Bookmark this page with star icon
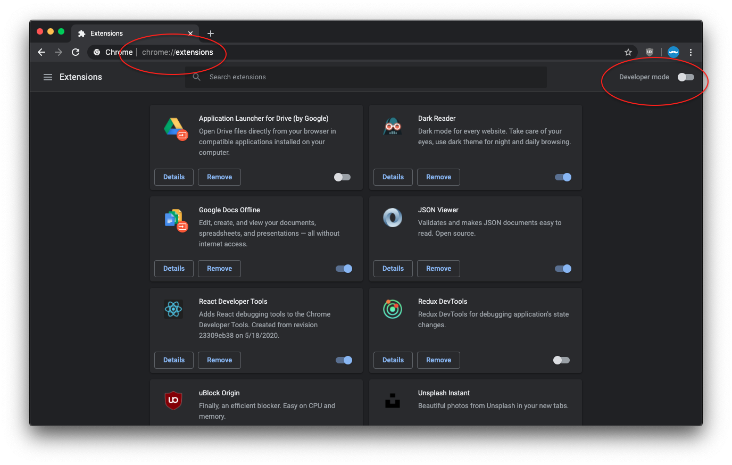 (628, 52)
